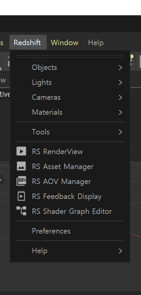The image size is (141, 295).
Task: Expand the Redshift Help submenu arrow
Action: tap(121, 251)
